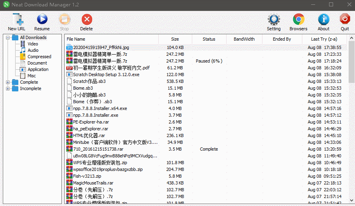
Task: Sort list by Size column header
Action: [175, 39]
